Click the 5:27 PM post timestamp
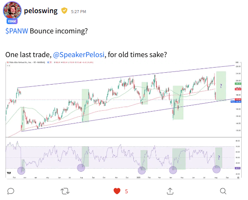The height and width of the screenshot is (200, 248). [78, 11]
